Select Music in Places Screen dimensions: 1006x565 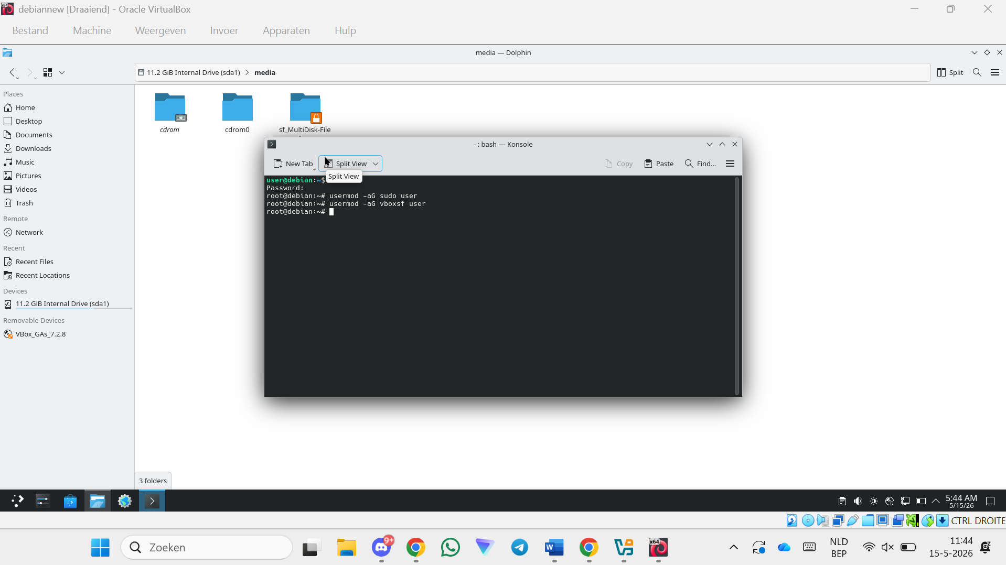click(x=25, y=162)
